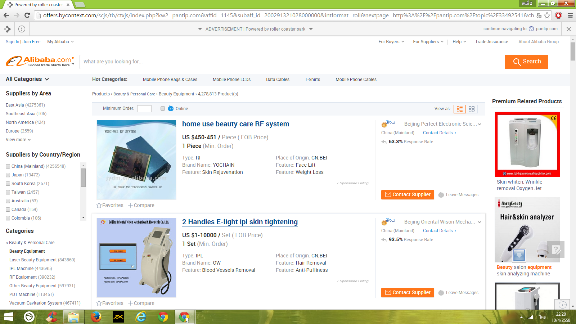Open the Help dropdown
The width and height of the screenshot is (576, 324).
point(459,42)
